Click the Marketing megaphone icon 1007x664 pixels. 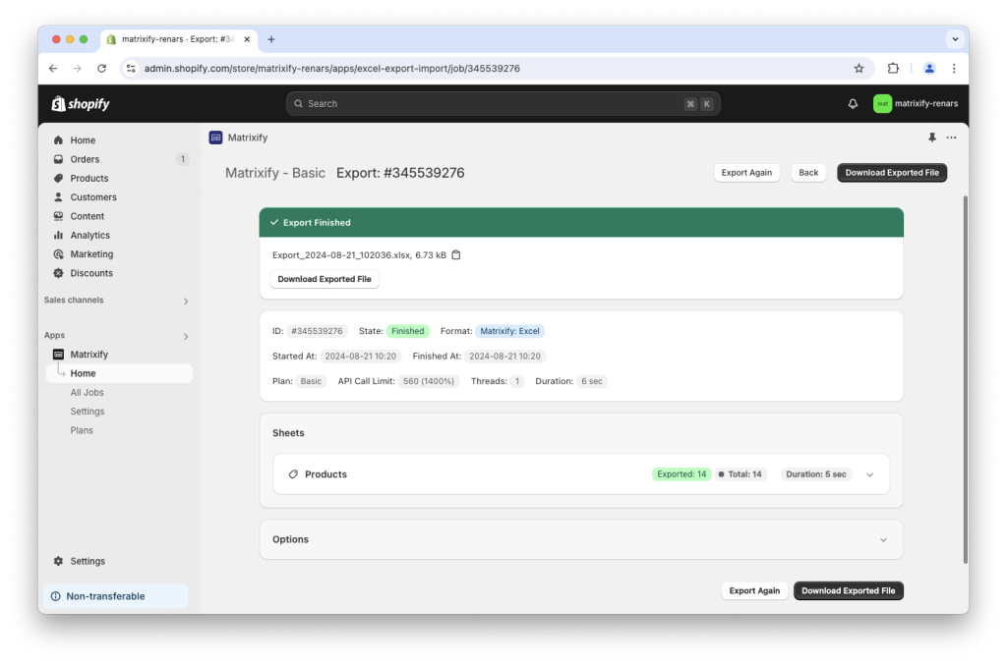click(x=59, y=253)
